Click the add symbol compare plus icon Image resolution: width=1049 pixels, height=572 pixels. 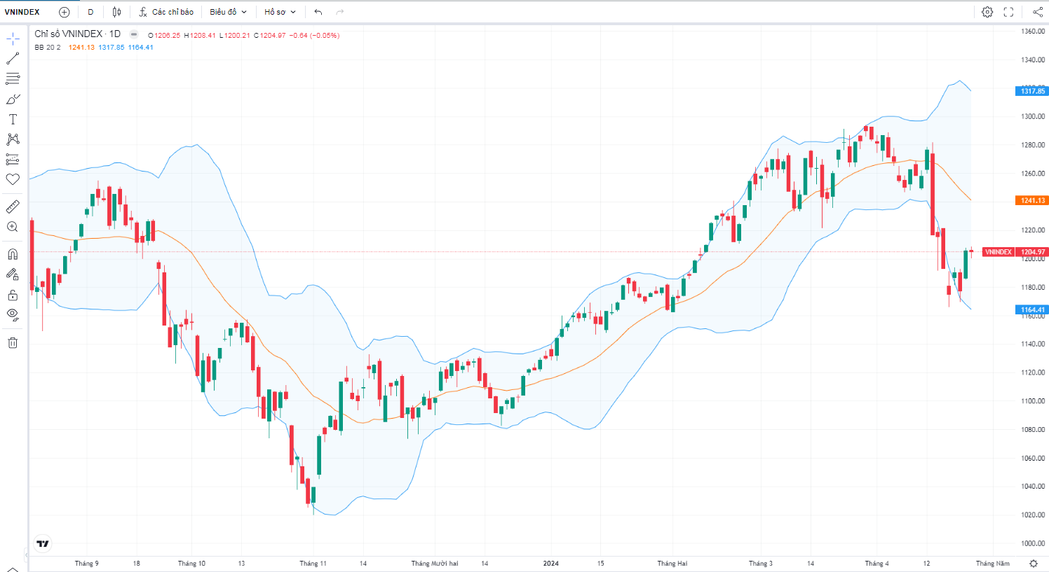pyautogui.click(x=65, y=12)
